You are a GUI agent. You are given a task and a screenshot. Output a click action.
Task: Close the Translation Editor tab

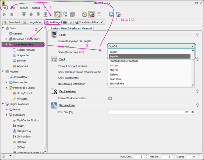pos(102,22)
